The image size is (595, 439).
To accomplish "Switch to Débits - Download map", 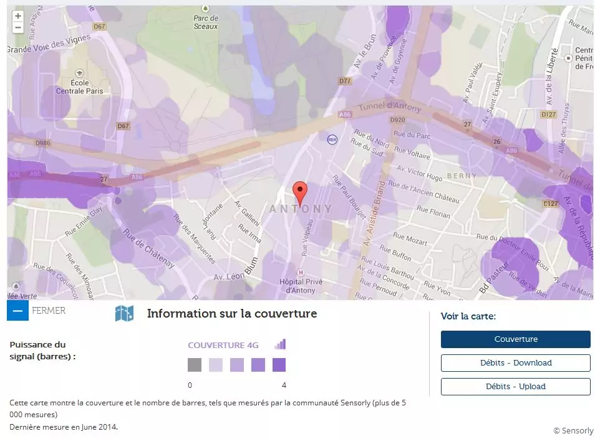I will (515, 363).
